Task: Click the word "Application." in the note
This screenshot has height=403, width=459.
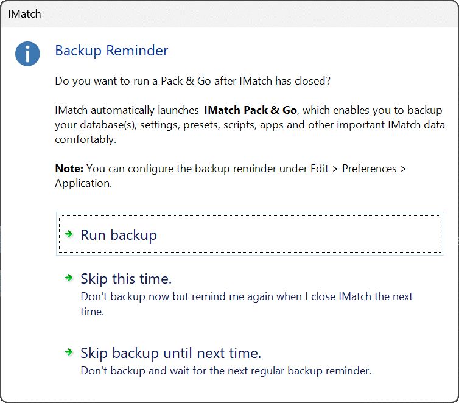Action: click(83, 183)
